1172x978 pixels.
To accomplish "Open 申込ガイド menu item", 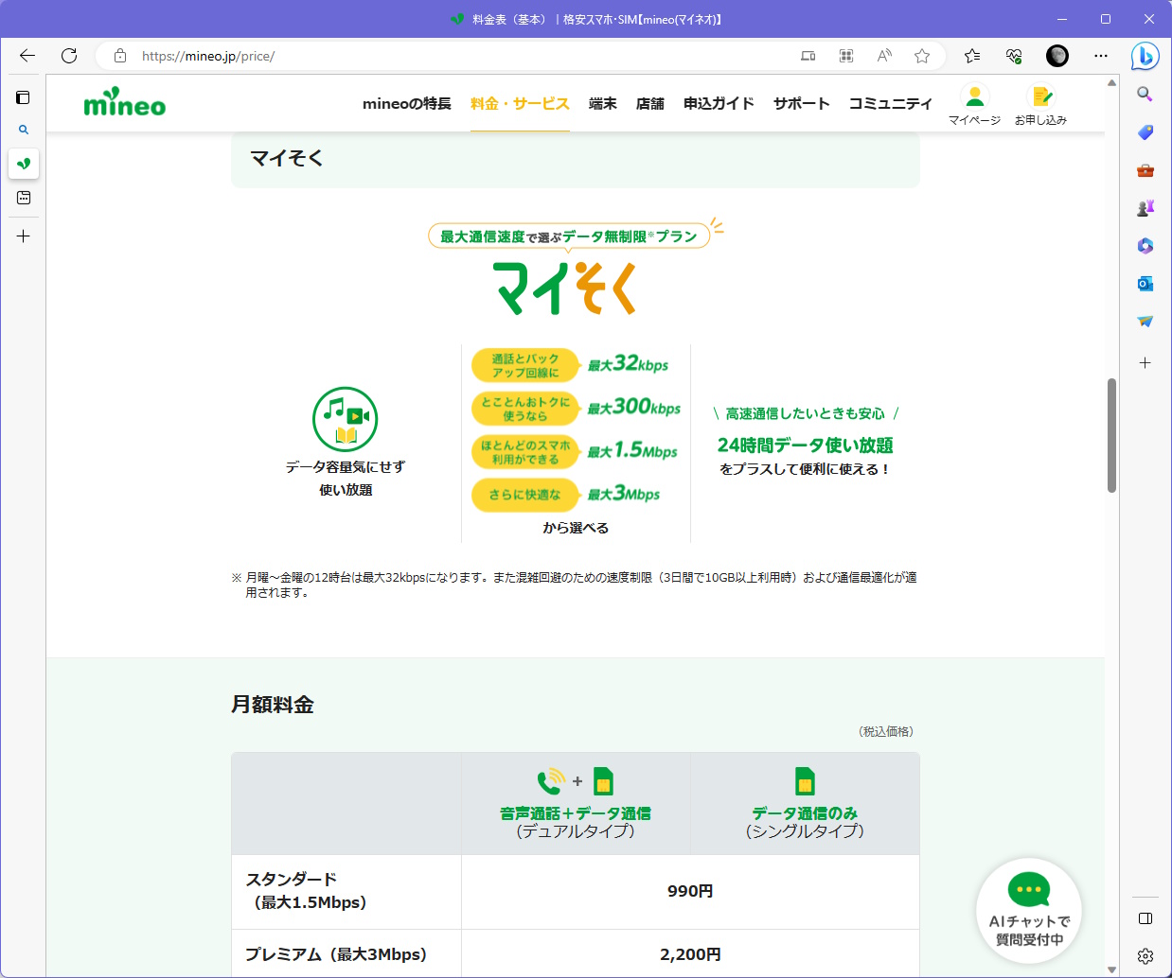I will pos(719,104).
